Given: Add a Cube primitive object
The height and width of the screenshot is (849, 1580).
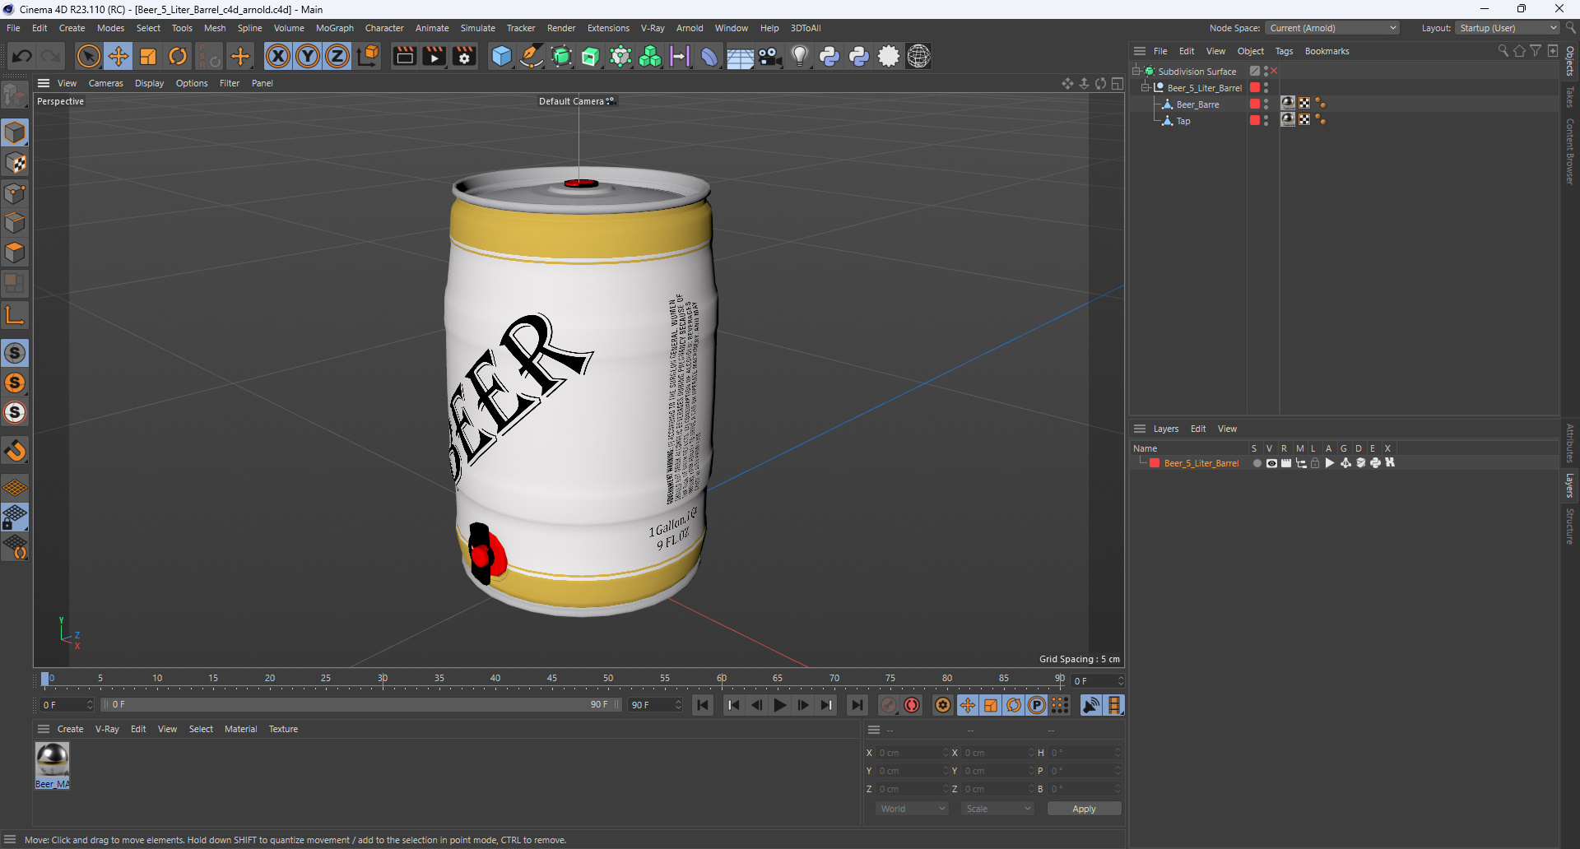Looking at the screenshot, I should 501,56.
